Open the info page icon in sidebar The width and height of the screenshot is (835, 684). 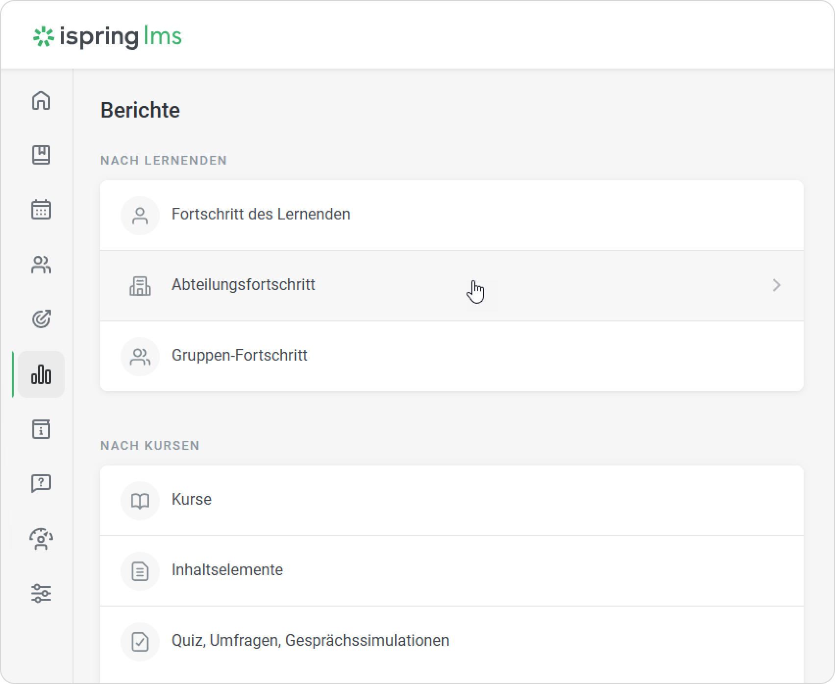click(x=41, y=429)
